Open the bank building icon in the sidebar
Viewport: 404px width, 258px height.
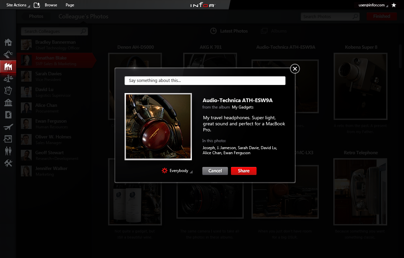point(8,103)
